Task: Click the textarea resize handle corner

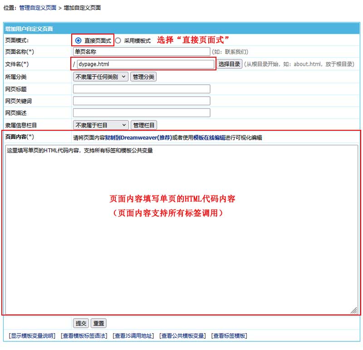Action: 354,310
